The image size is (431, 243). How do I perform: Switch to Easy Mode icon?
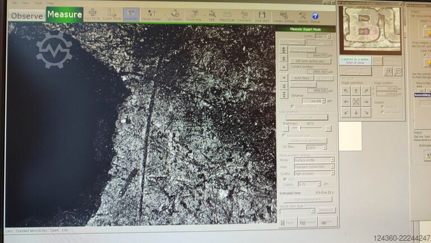(93, 14)
